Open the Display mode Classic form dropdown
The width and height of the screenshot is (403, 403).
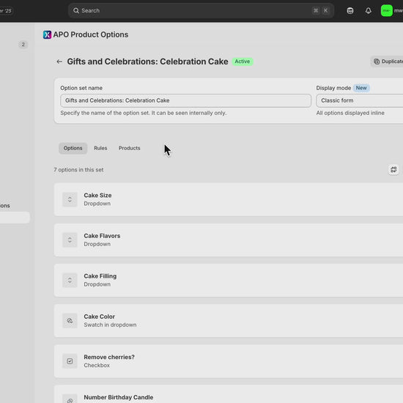coord(360,100)
